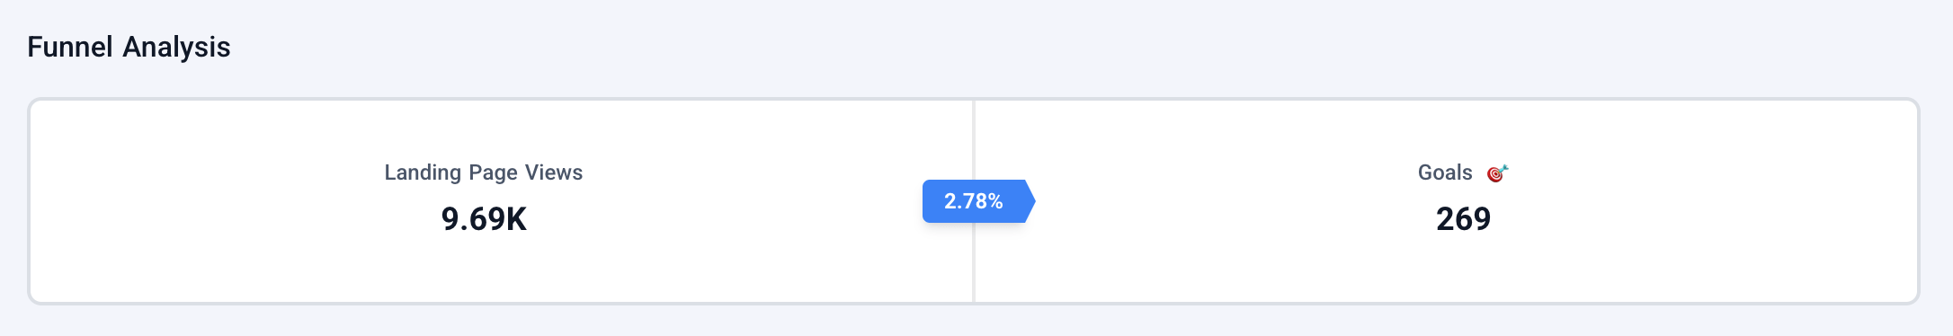Click the letter K in the 9.69K value
The height and width of the screenshot is (336, 1953).
pos(516,219)
